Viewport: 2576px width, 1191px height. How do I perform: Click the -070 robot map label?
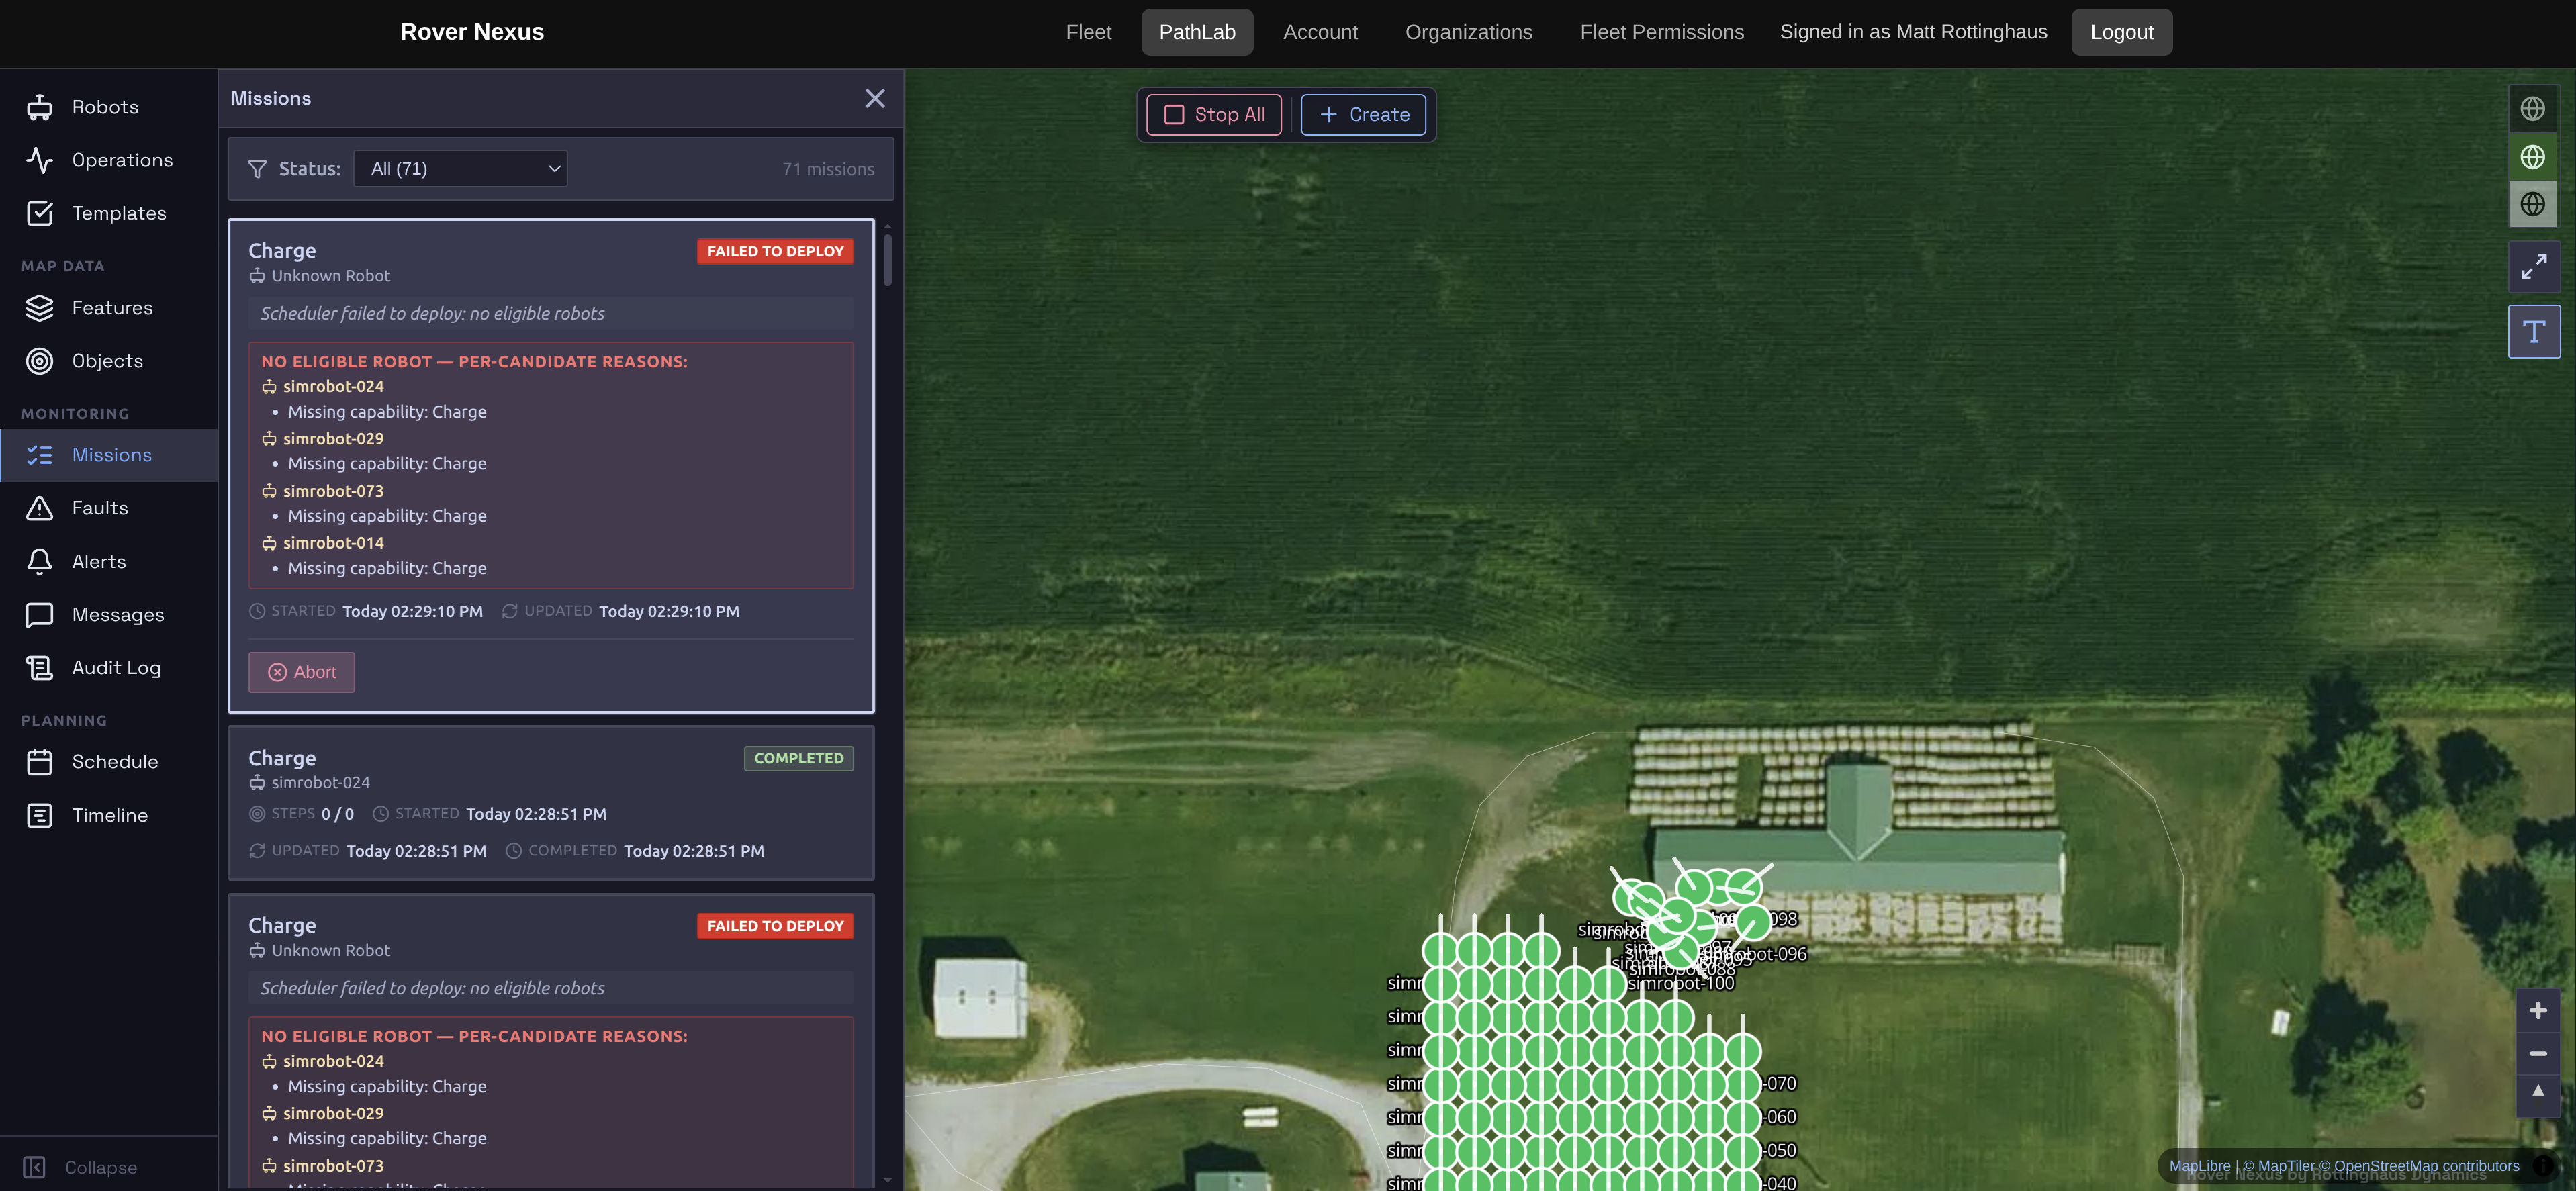[x=1779, y=1083]
